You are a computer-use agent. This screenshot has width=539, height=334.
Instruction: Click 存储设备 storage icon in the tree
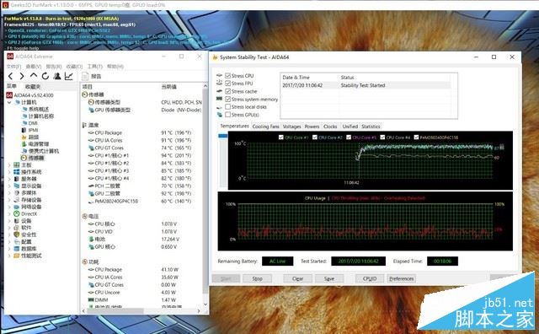(16, 200)
